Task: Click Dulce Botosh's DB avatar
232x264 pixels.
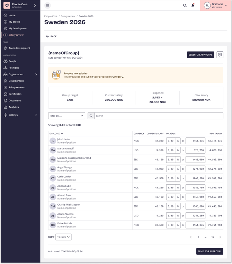Action: (x=53, y=225)
